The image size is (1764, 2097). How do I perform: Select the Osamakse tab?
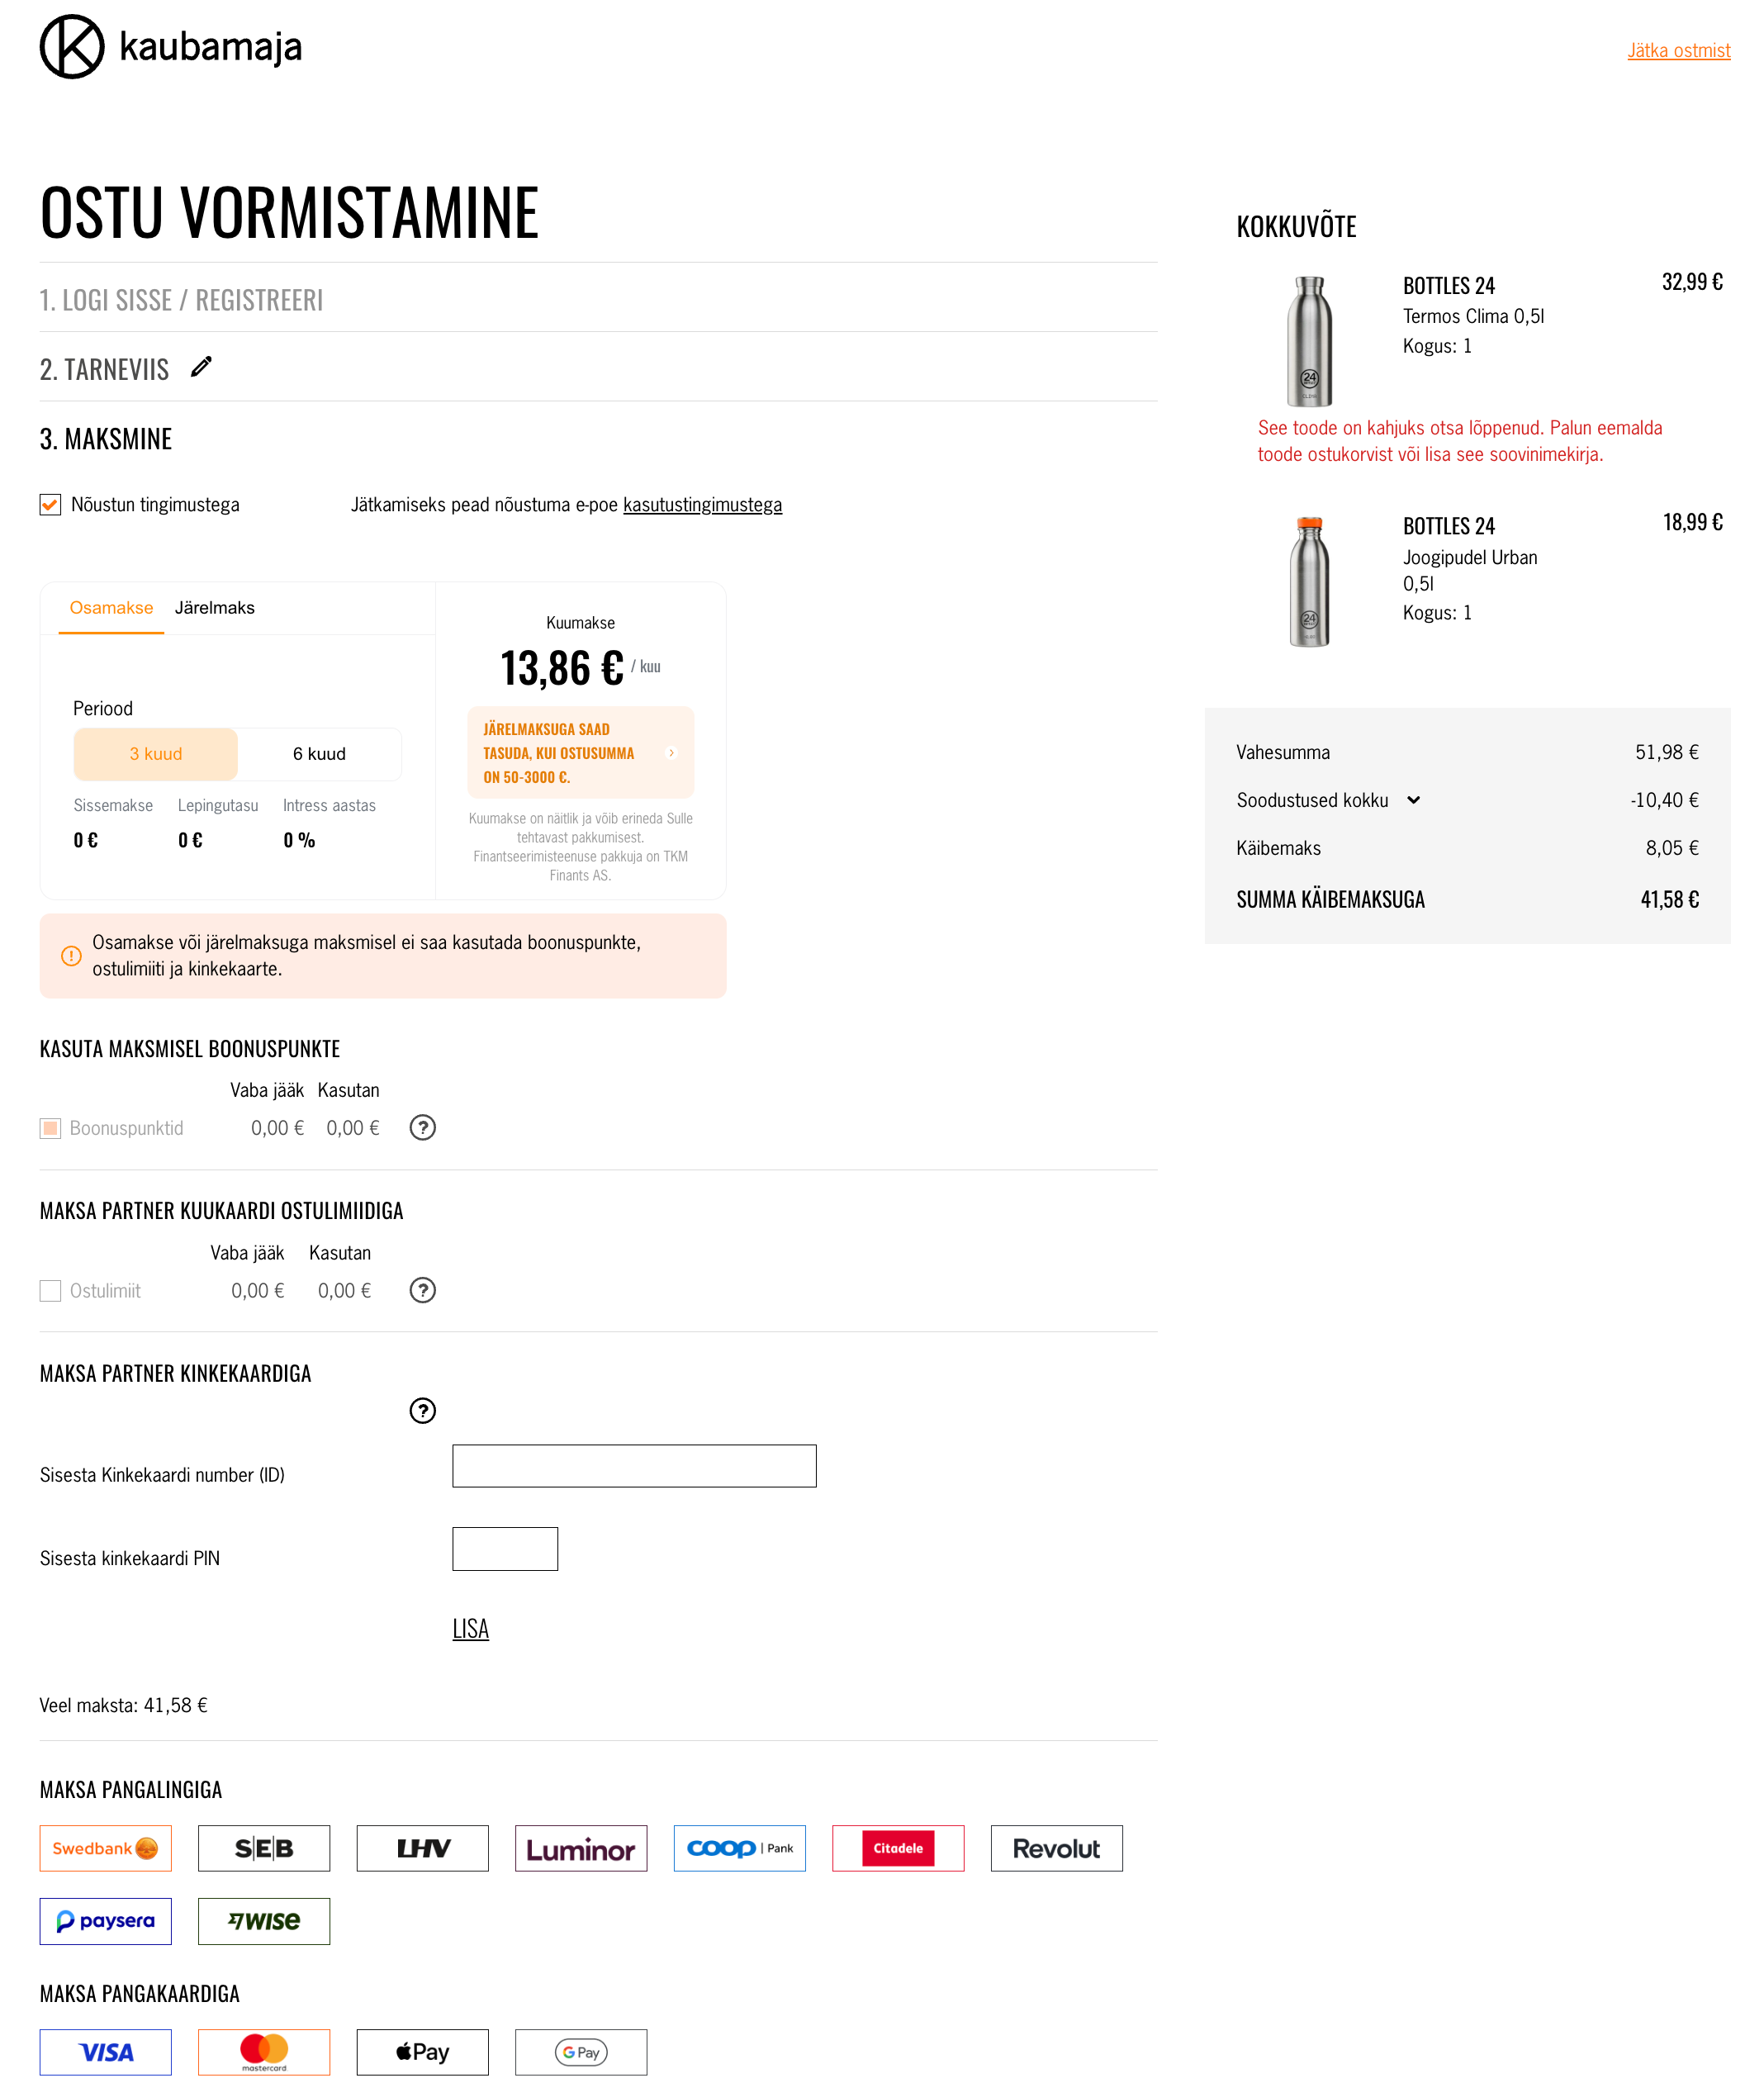111,608
